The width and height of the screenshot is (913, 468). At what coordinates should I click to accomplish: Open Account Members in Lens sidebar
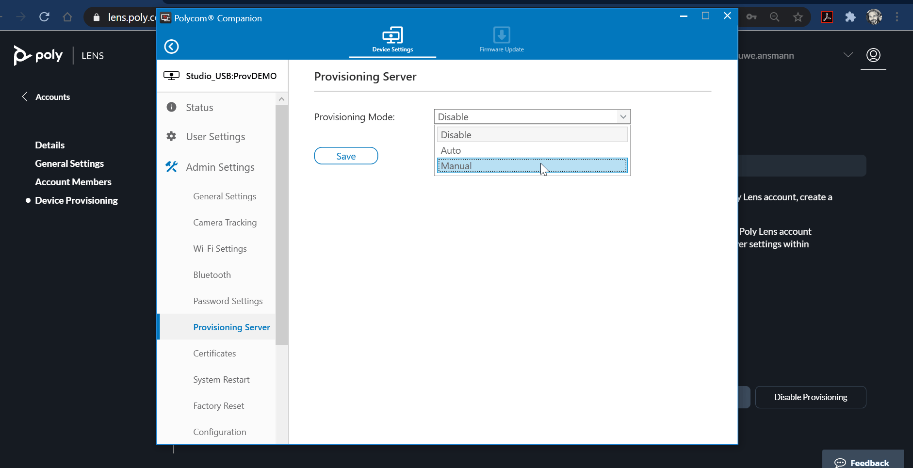[73, 182]
